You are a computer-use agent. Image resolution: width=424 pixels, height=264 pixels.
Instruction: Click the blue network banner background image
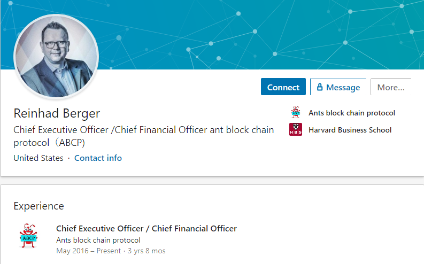click(x=243, y=33)
